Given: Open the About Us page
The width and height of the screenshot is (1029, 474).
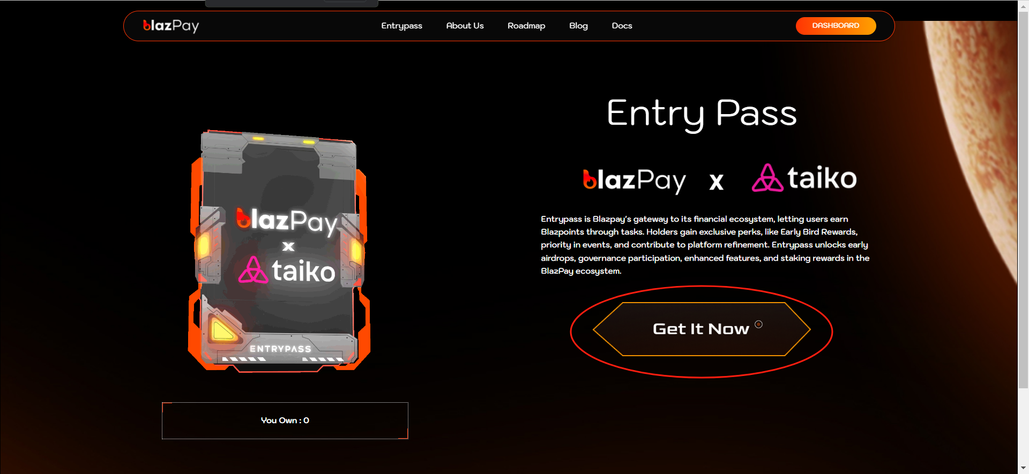Looking at the screenshot, I should click(465, 26).
